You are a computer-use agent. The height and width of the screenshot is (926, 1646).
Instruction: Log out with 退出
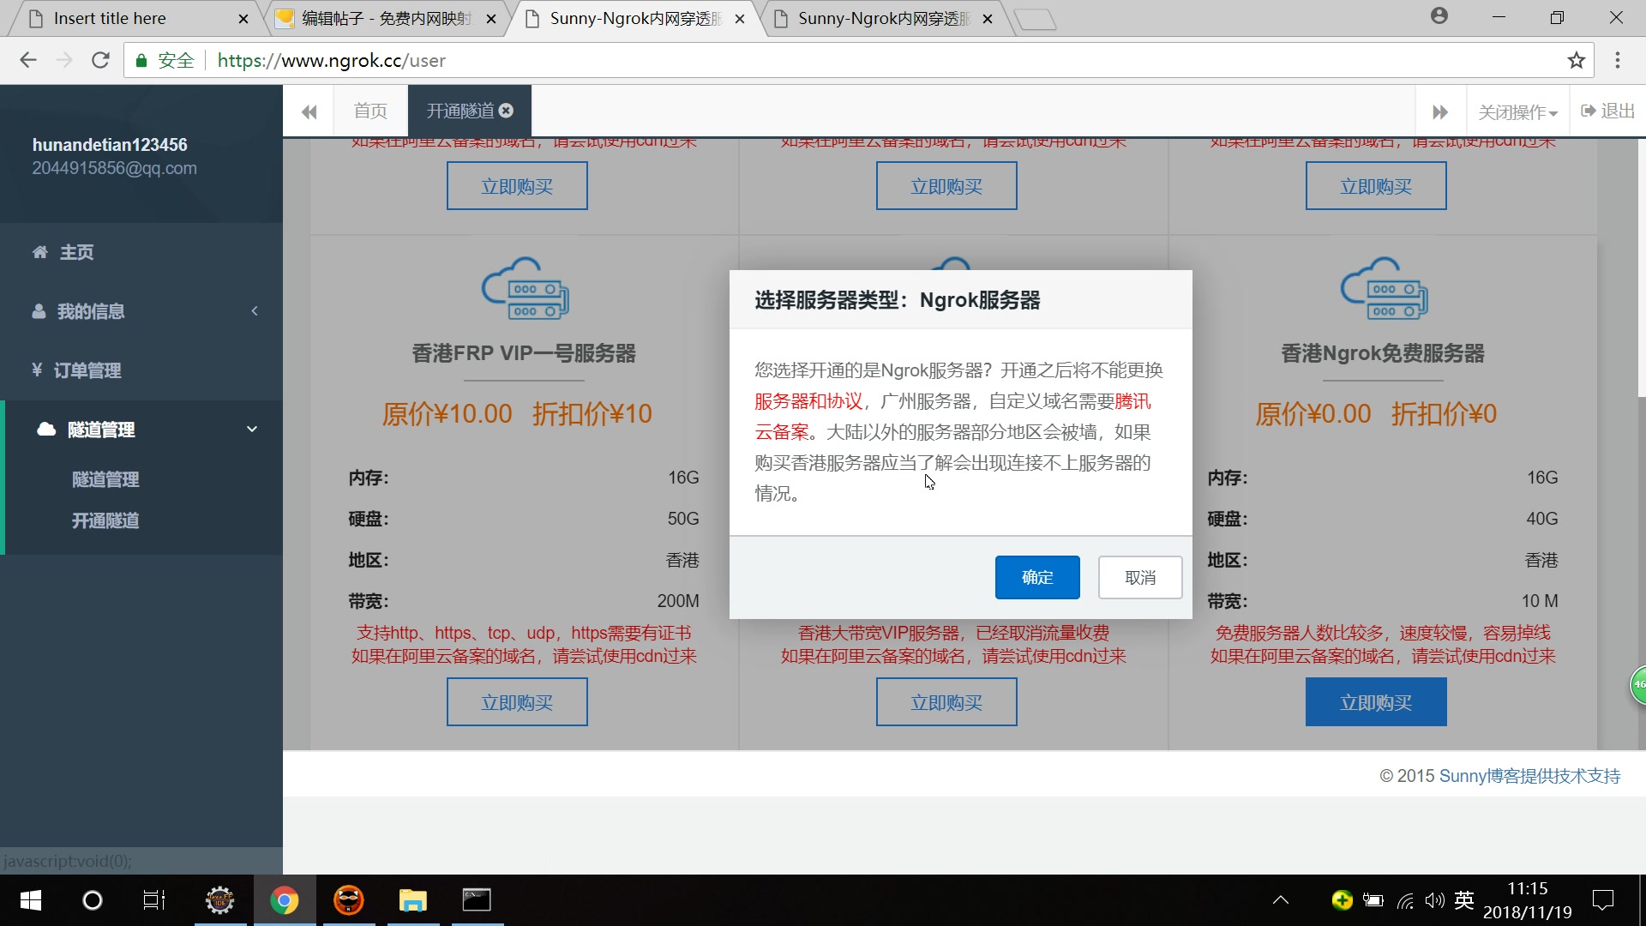coord(1608,111)
